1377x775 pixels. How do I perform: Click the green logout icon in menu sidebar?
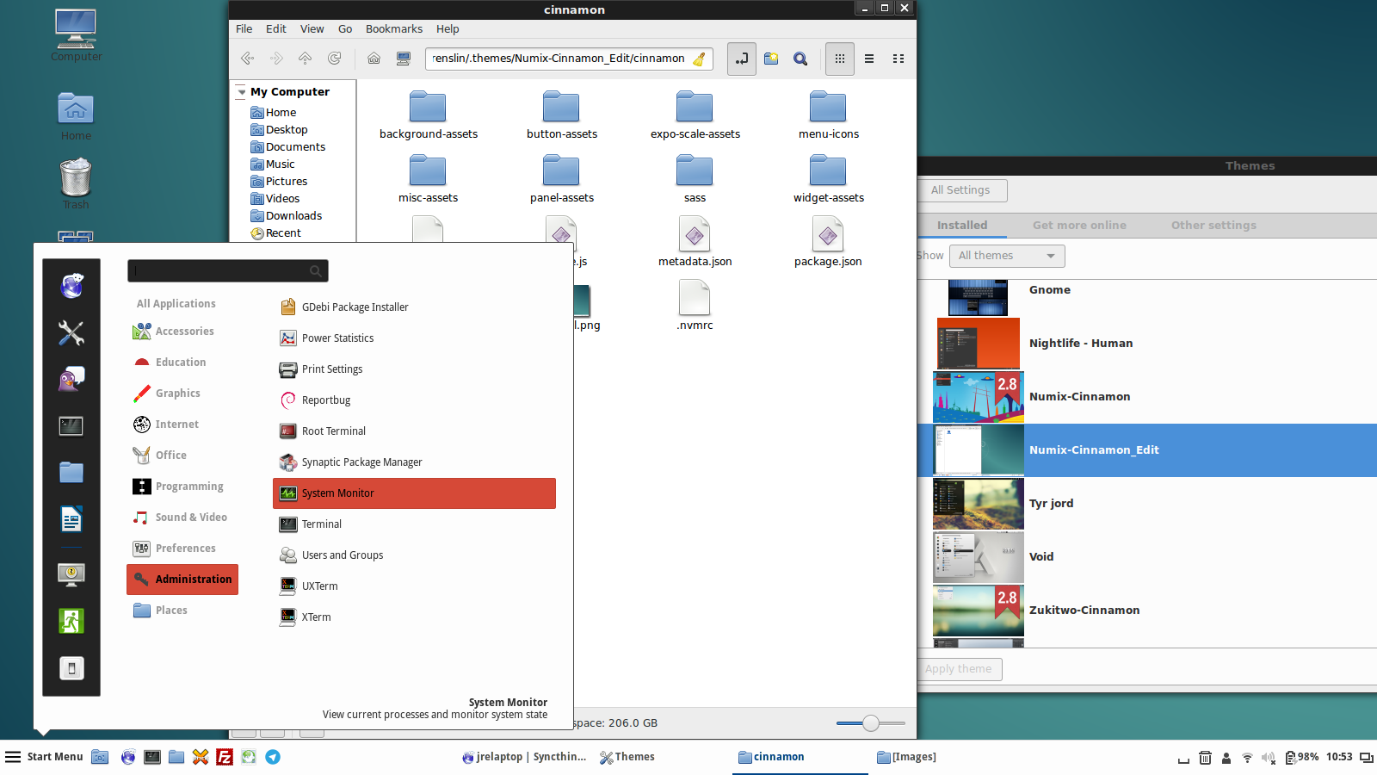[71, 620]
